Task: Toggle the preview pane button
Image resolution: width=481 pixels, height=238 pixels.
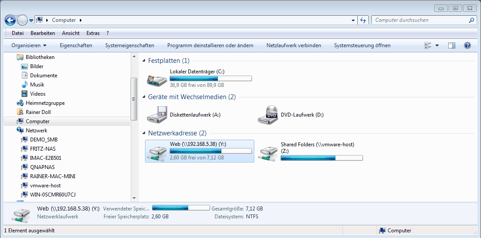Action: tap(452, 45)
